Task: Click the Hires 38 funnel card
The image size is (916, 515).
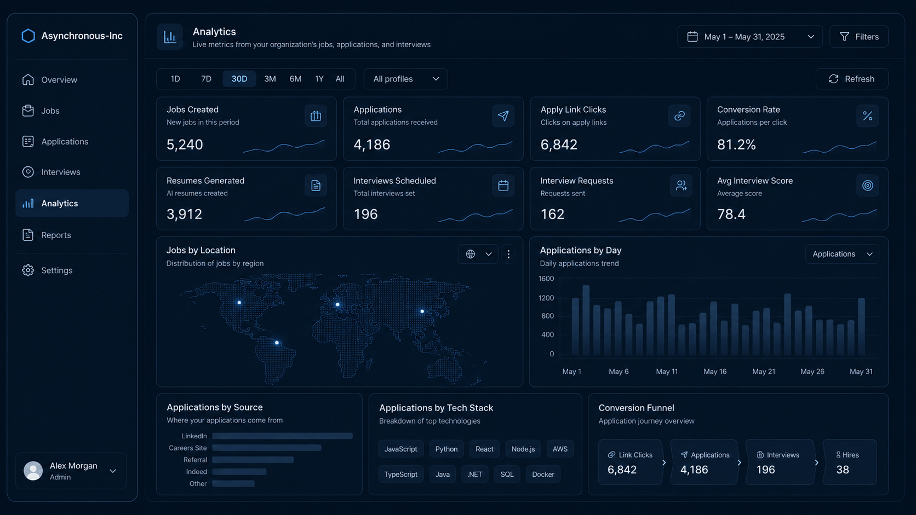Action: click(850, 462)
